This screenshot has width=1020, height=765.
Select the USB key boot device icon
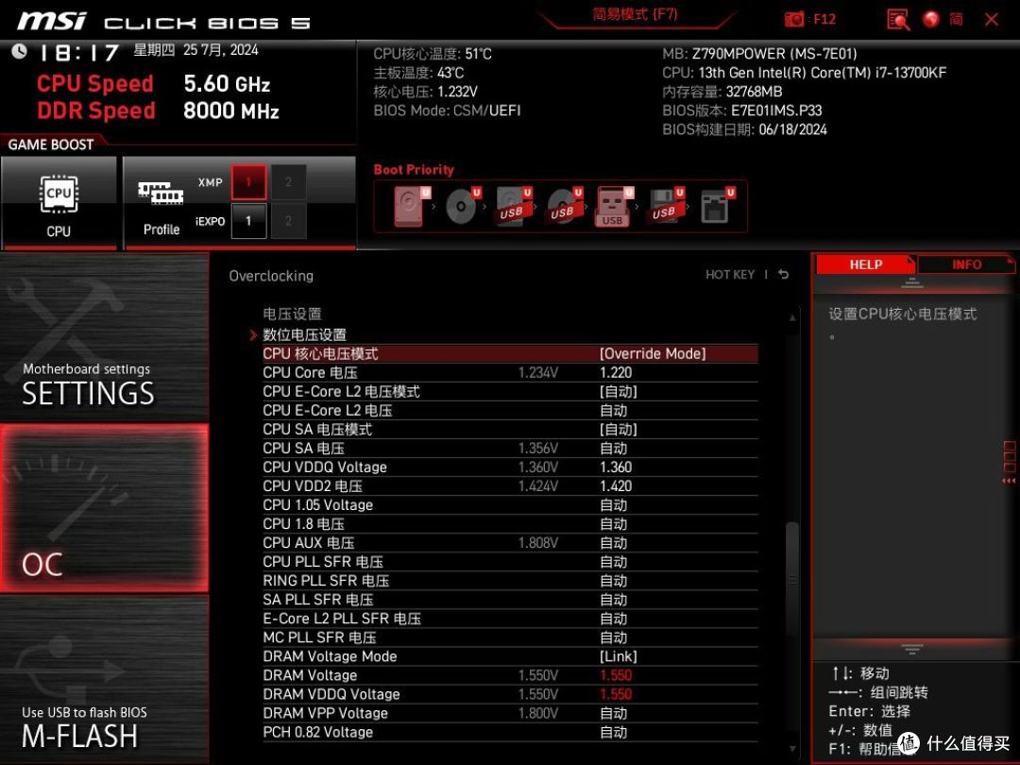click(x=614, y=206)
